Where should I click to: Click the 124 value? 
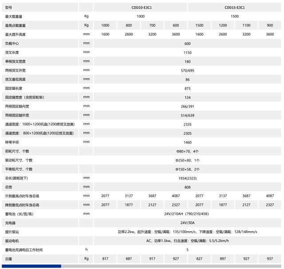[187, 97]
